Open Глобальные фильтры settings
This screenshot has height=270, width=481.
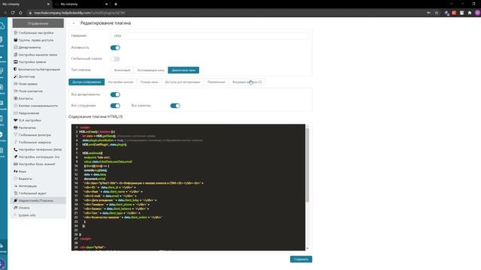(x=35, y=135)
